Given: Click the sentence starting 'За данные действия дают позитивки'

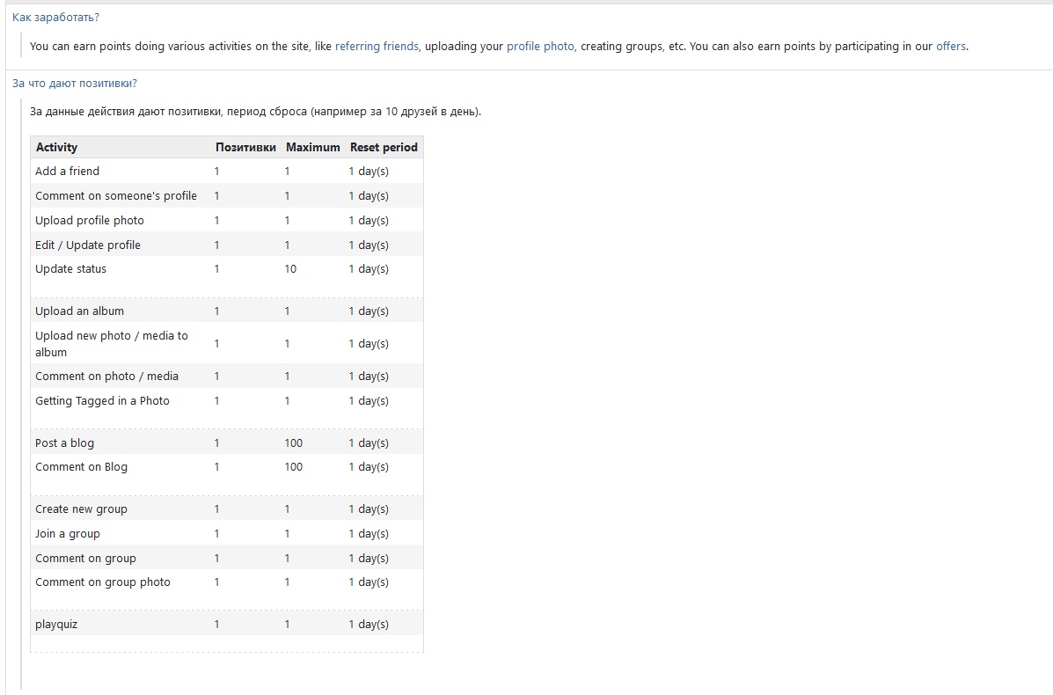Looking at the screenshot, I should tap(255, 112).
